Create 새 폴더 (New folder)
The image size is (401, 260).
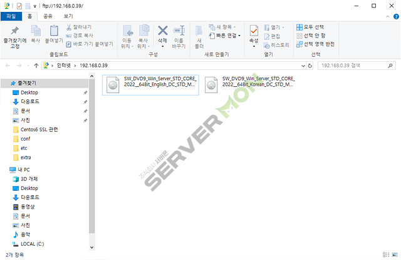coord(199,37)
